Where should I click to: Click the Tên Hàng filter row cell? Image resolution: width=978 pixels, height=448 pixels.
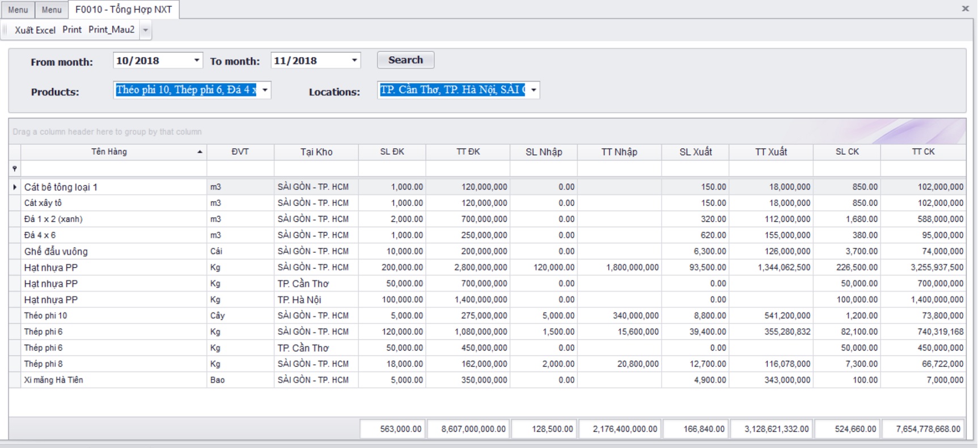[x=113, y=168]
